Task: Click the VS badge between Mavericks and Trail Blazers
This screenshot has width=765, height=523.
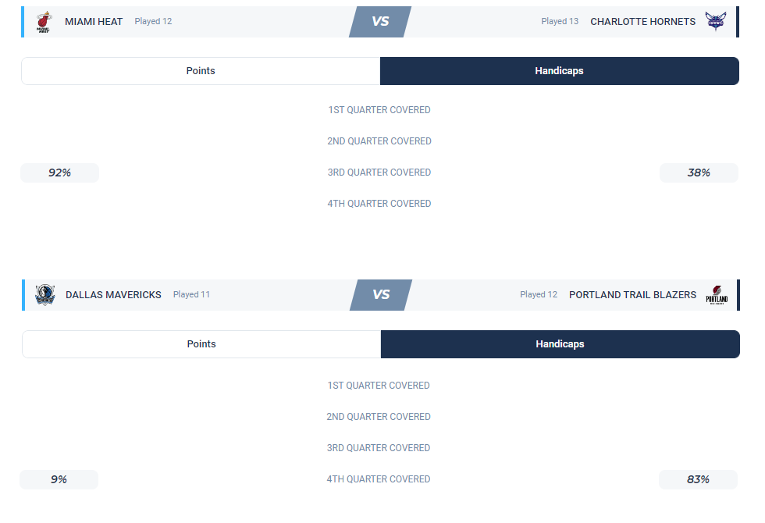Action: pyautogui.click(x=381, y=295)
